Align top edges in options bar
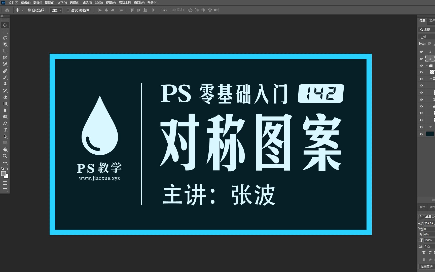435x272 pixels. click(x=132, y=10)
